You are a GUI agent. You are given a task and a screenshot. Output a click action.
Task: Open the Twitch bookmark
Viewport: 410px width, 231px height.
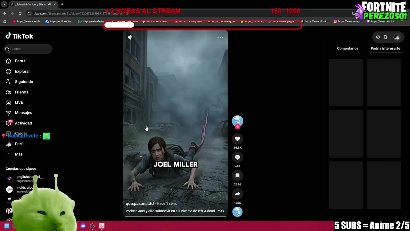(381, 21)
